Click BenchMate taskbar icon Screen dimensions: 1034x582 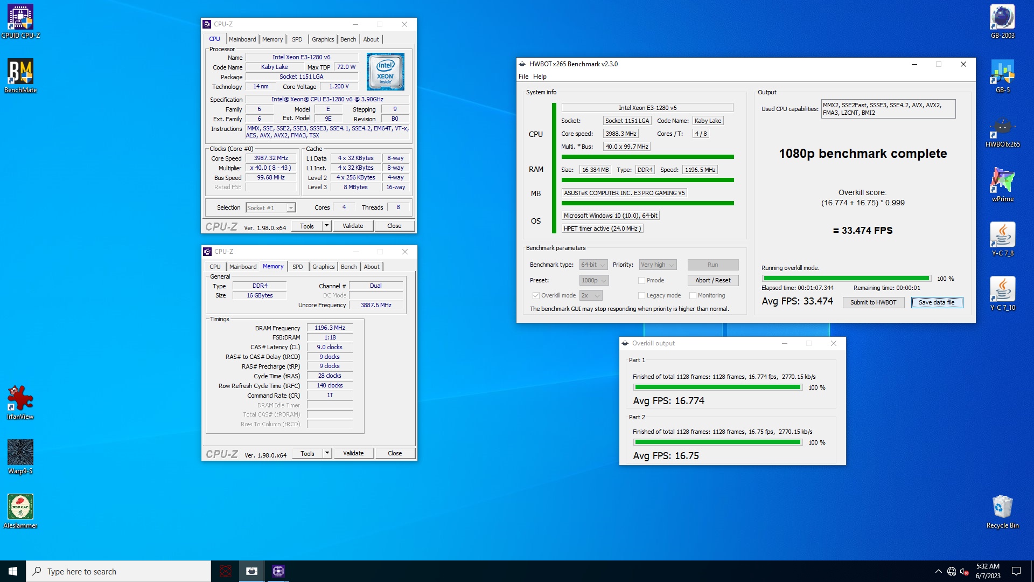pos(226,571)
